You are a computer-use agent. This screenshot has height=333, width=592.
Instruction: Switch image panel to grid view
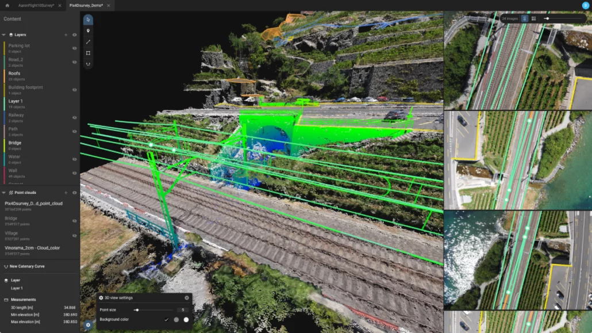pos(533,18)
